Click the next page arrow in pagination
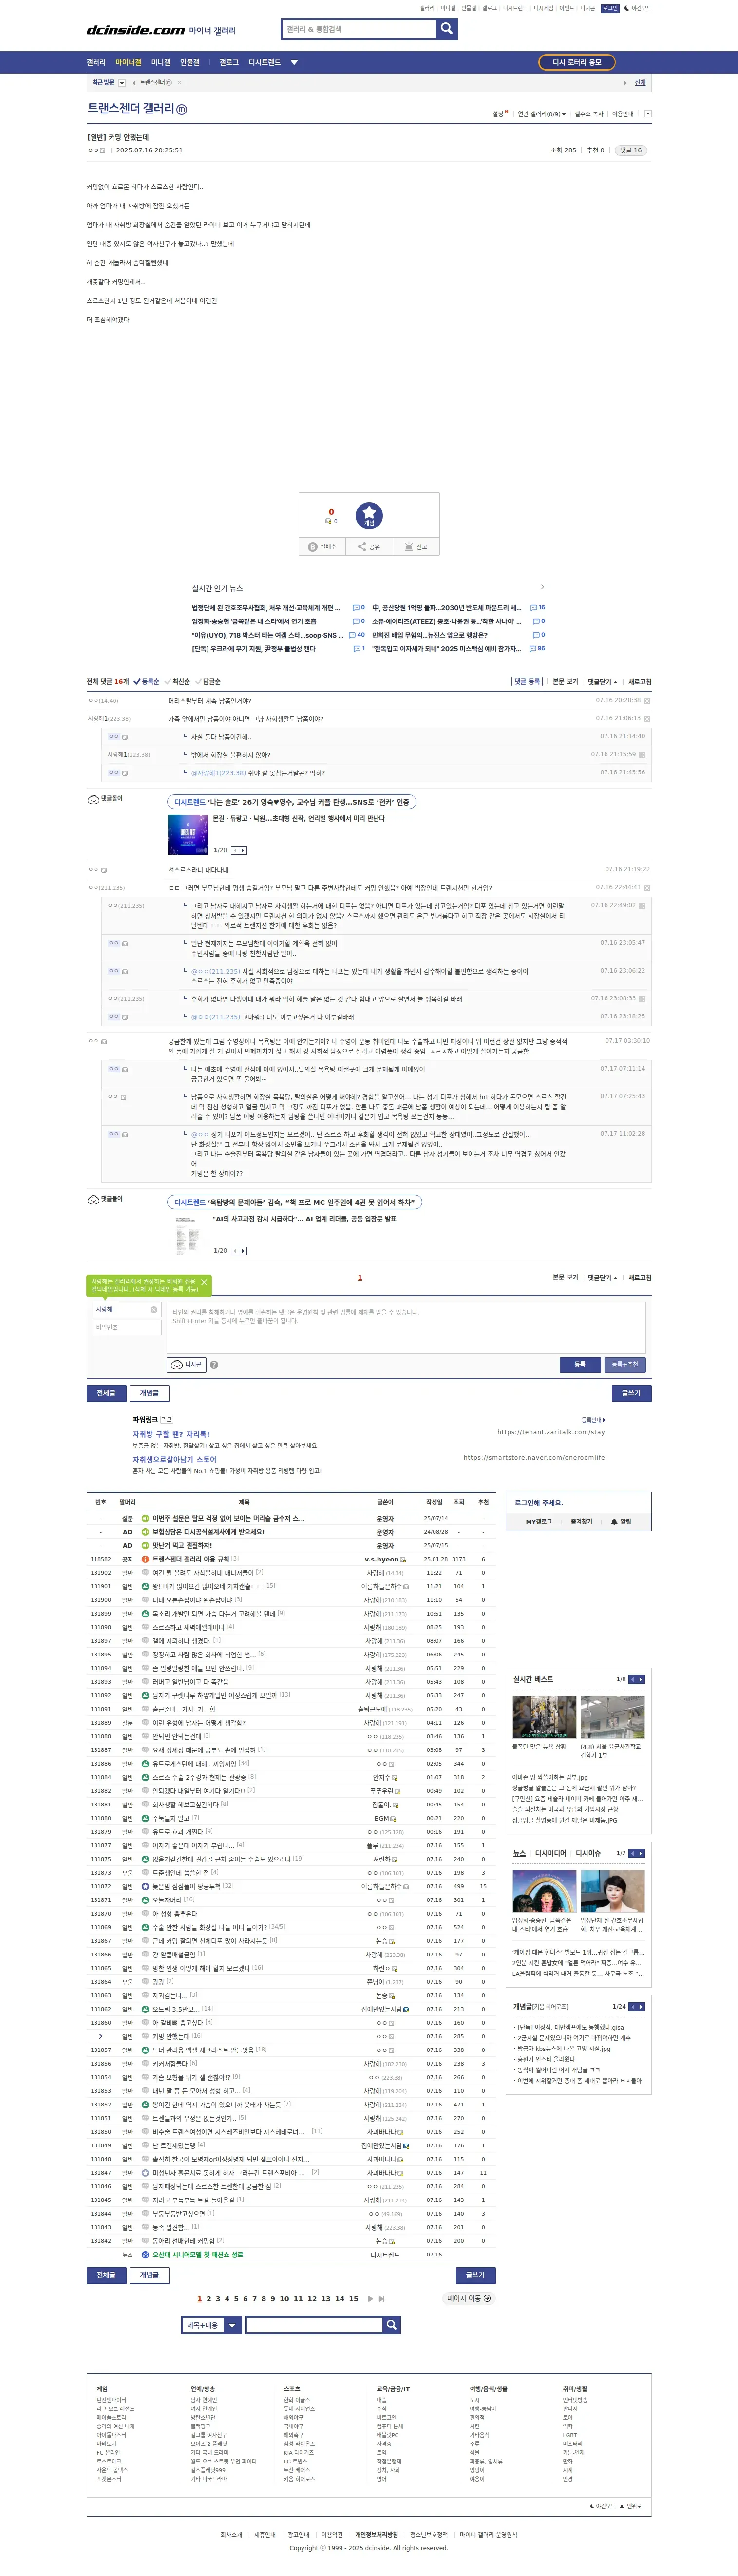This screenshot has width=738, height=2576. tap(370, 2298)
